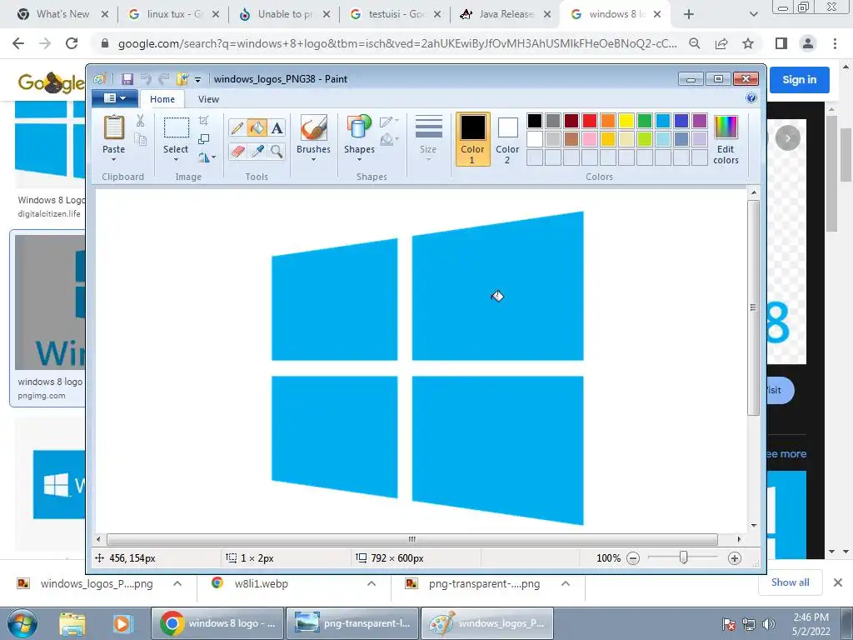Click the Copy icon in Clipboard group
The width and height of the screenshot is (853, 640).
click(x=140, y=140)
